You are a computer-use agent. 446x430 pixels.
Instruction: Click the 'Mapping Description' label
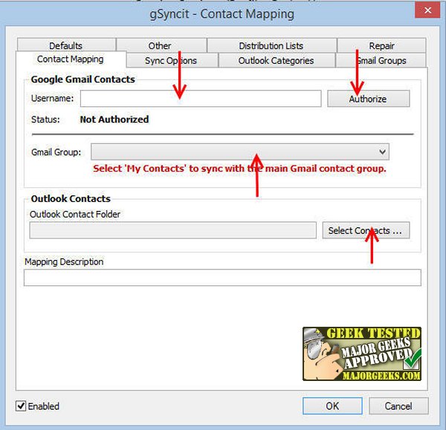(64, 261)
